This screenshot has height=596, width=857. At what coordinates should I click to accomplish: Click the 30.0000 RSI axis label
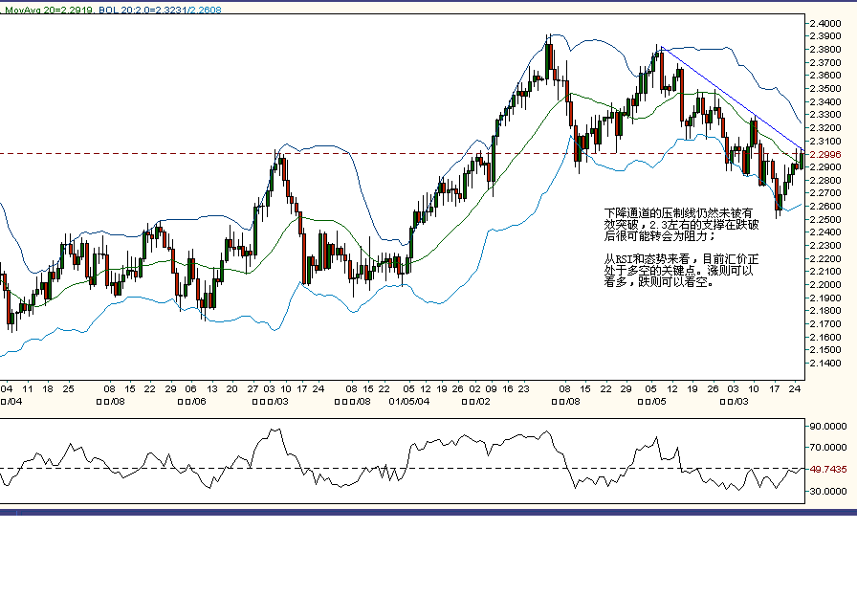828,491
